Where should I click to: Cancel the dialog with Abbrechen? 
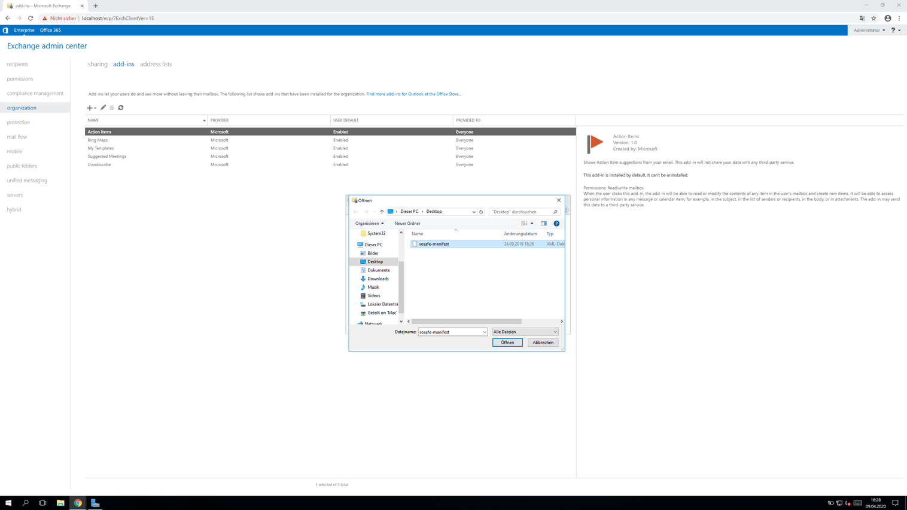click(x=543, y=343)
